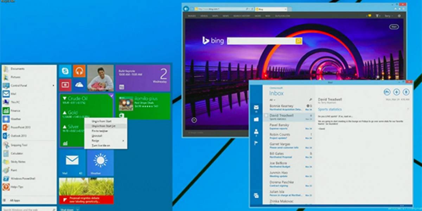Open Bing settings gear icon
422x211 pixels.
pos(399,16)
